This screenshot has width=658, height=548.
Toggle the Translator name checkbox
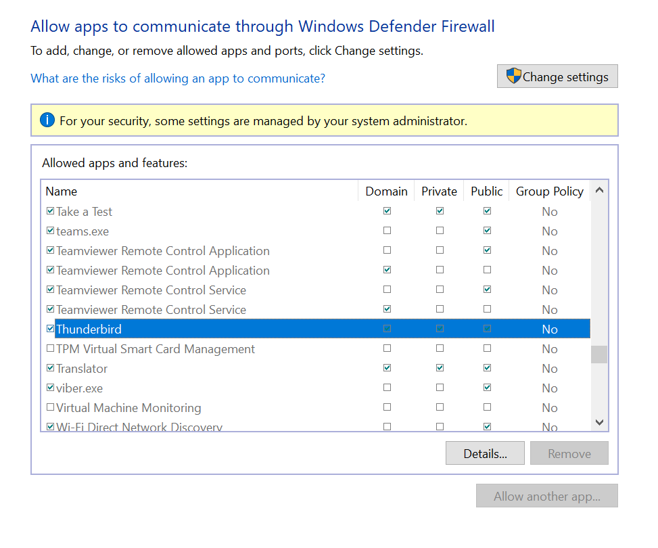click(x=50, y=368)
